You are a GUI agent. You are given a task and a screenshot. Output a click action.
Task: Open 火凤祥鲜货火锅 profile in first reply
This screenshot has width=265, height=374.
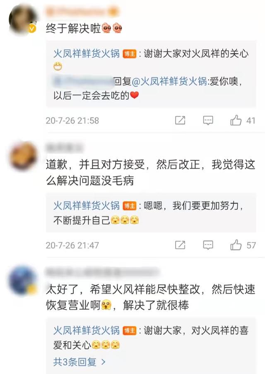87,54
